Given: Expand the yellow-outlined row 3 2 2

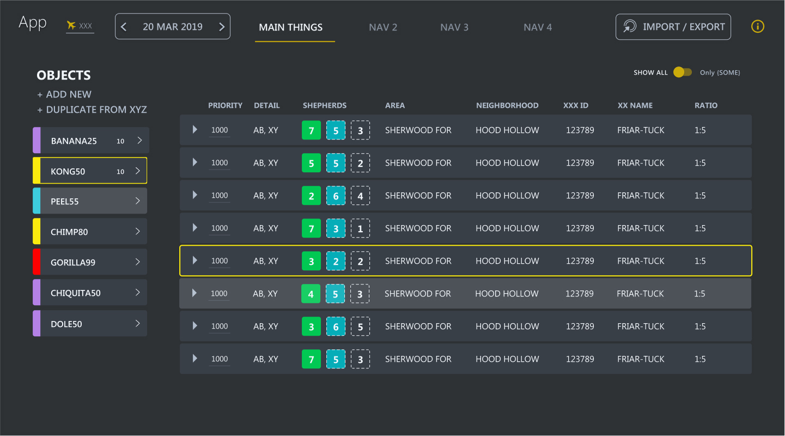Looking at the screenshot, I should coord(195,261).
